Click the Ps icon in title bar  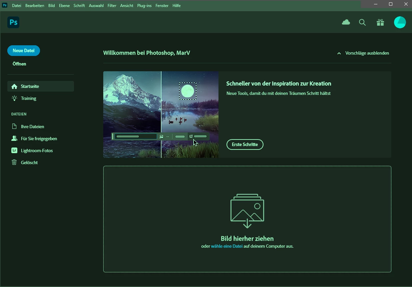tap(5, 5)
